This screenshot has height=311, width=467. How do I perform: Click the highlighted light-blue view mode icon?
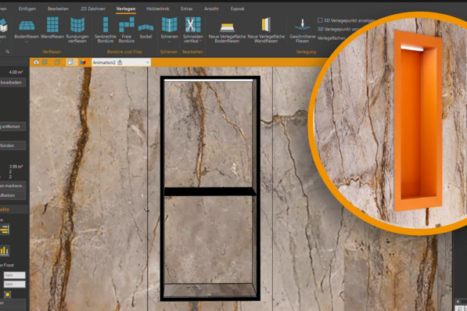[70, 63]
